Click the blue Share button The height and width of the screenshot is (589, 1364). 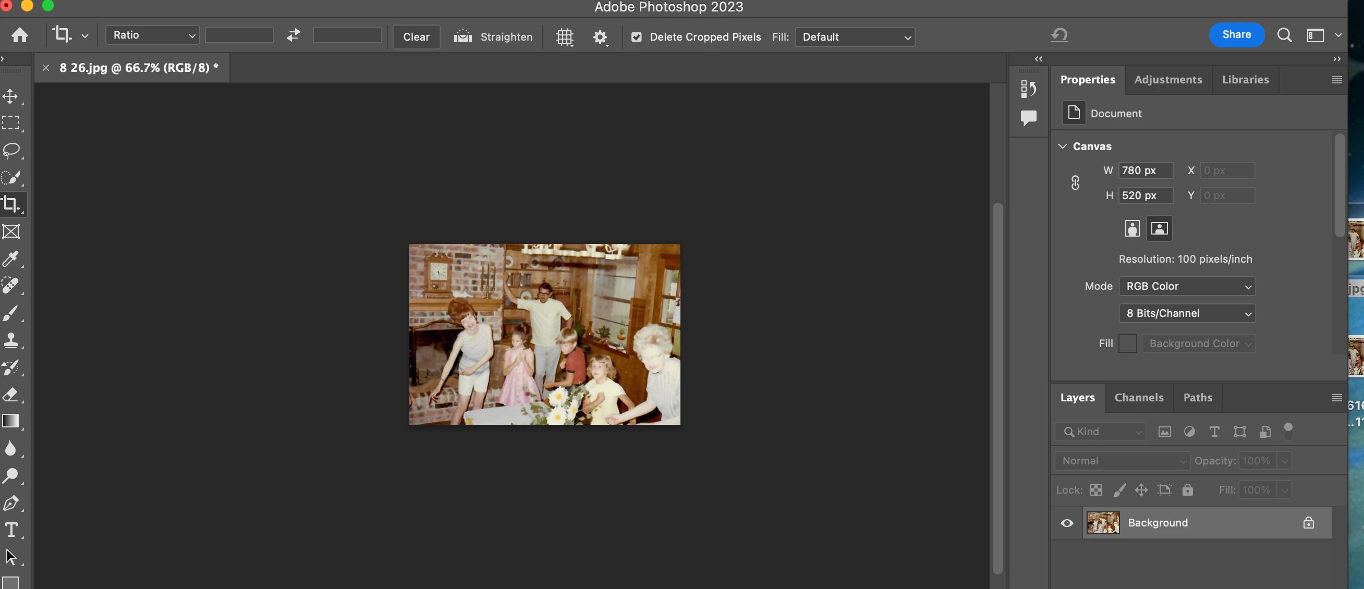click(1236, 35)
